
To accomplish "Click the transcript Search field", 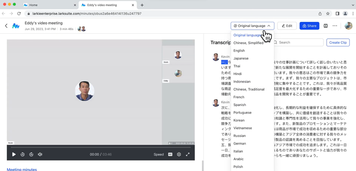I will point(300,42).
